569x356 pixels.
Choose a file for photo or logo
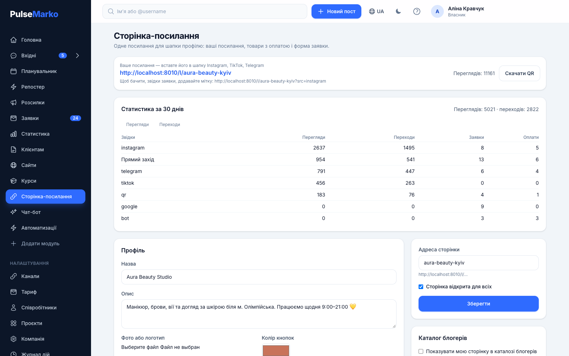click(160, 347)
